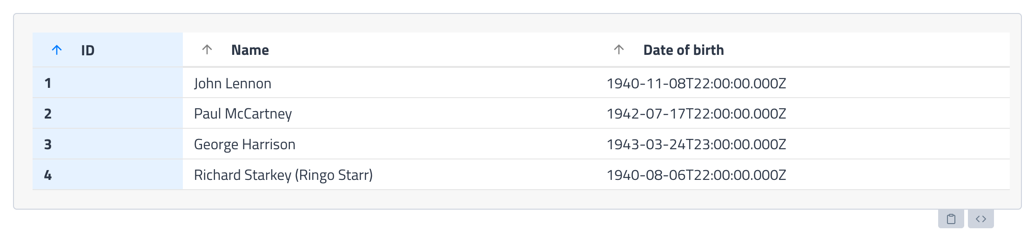Sort table by ID column header
Viewport: 1034px width, 238px height.
click(x=108, y=50)
